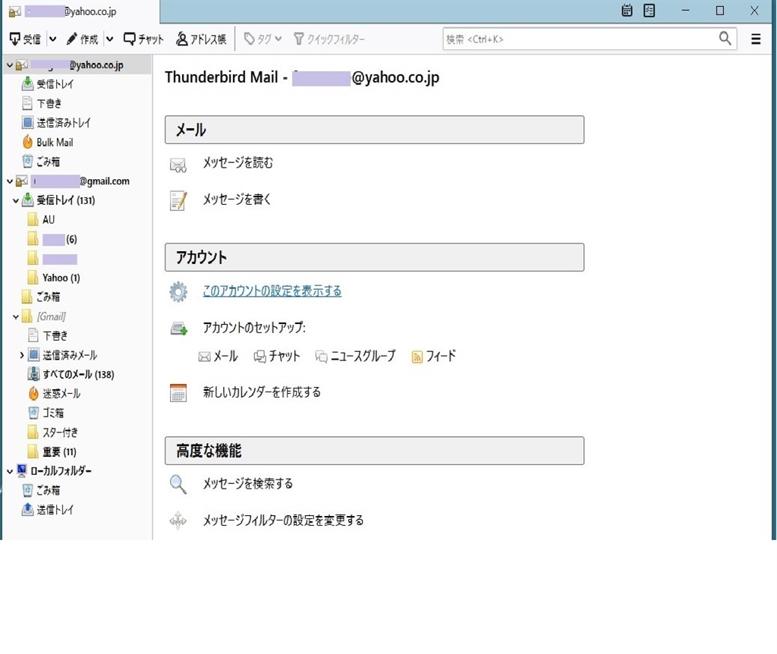Click the search messages magnifier icon

tap(178, 485)
